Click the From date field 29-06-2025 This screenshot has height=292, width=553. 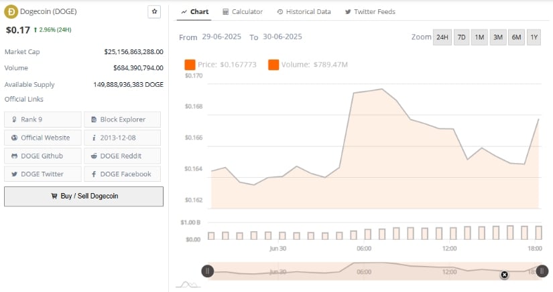(221, 37)
